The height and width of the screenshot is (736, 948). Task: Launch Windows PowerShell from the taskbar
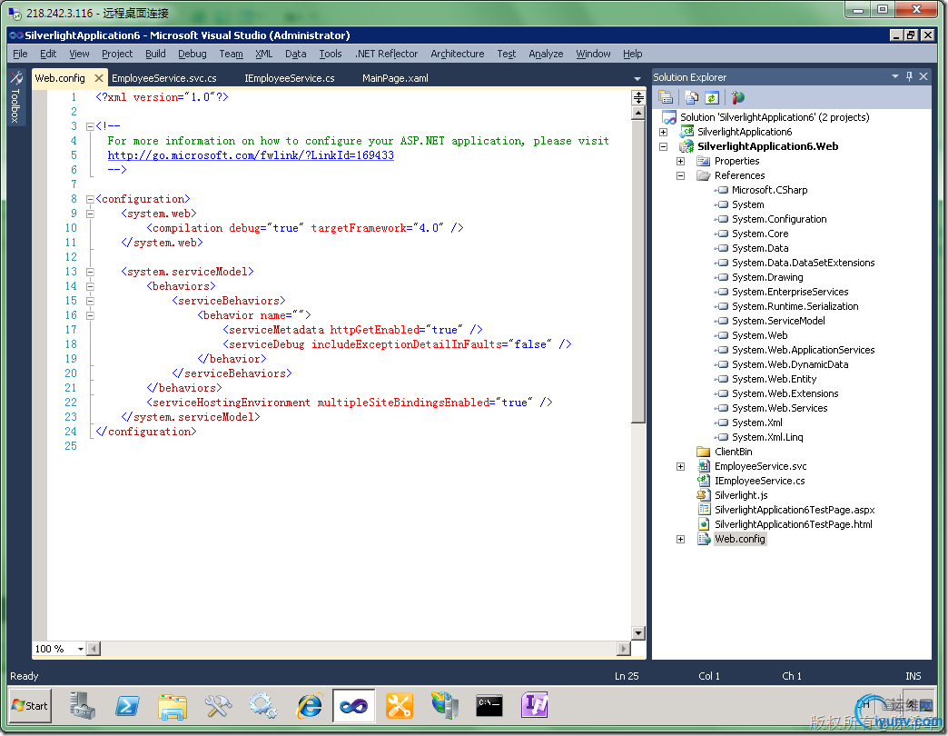[x=126, y=705]
